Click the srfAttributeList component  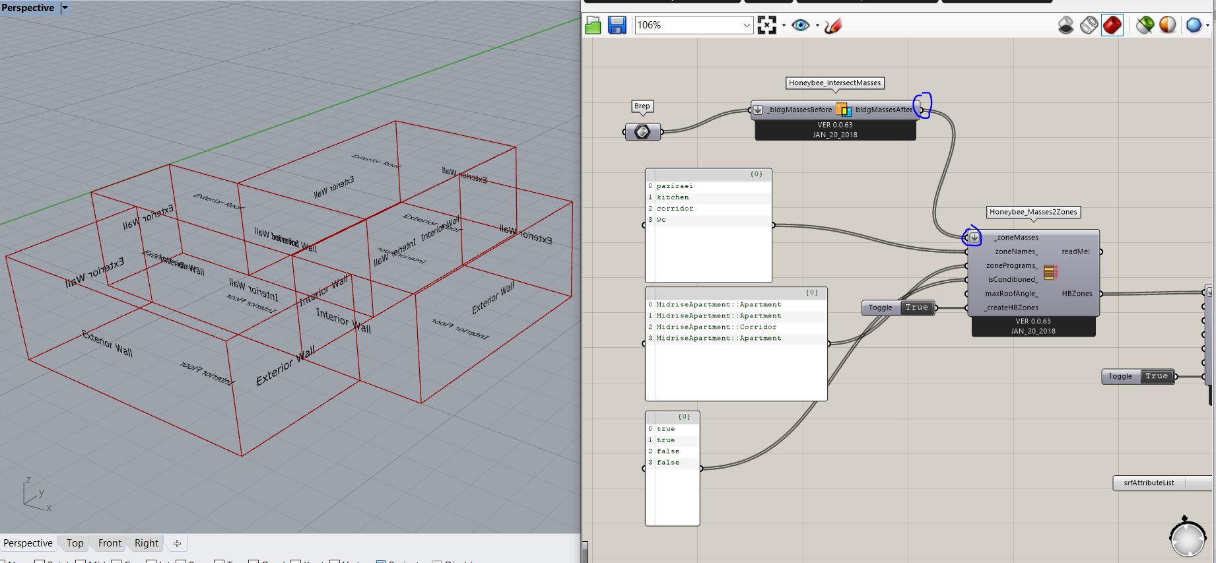(x=1149, y=483)
